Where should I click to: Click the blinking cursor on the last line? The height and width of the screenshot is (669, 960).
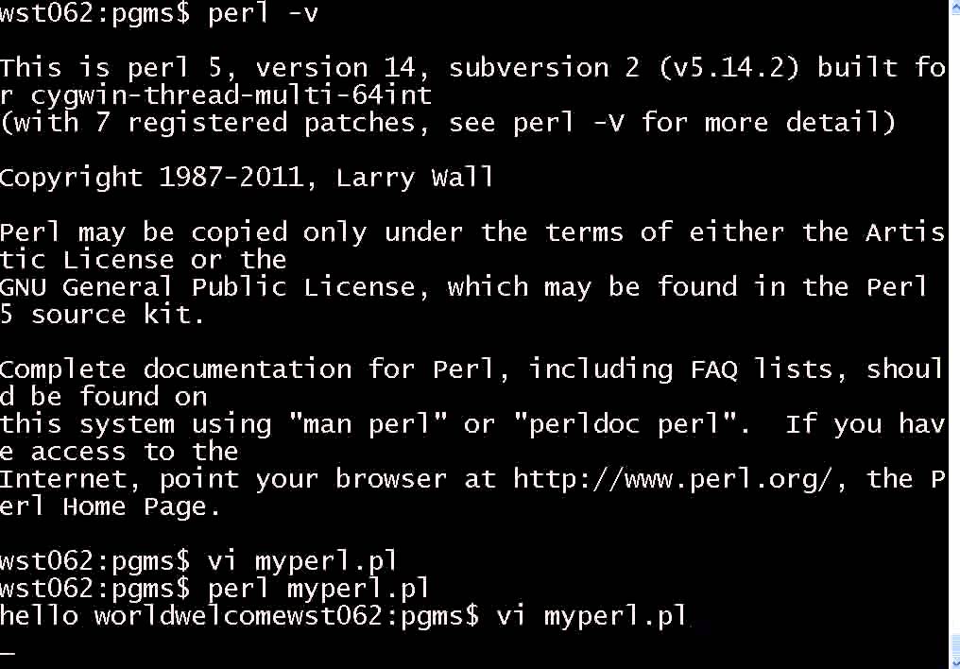(x=9, y=651)
